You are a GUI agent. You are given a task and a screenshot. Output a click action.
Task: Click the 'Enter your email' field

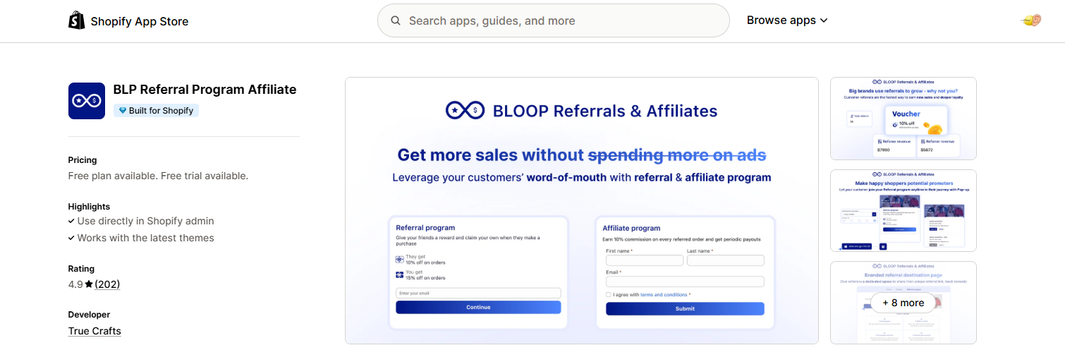478,293
